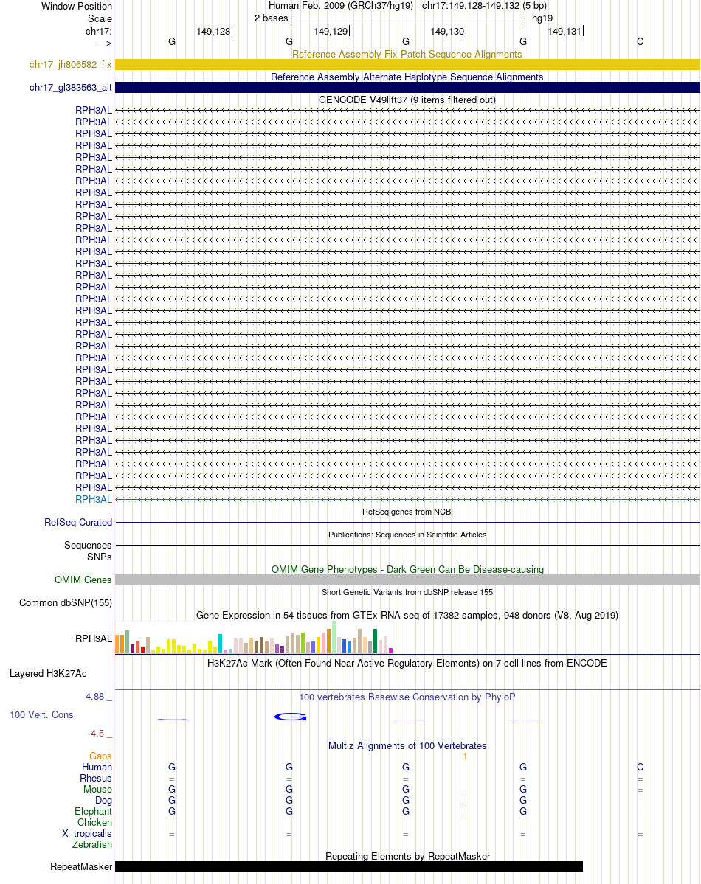Image resolution: width=701 pixels, height=884 pixels.
Task: Click the chr17_gl383563_alt track label
Action: [71, 88]
